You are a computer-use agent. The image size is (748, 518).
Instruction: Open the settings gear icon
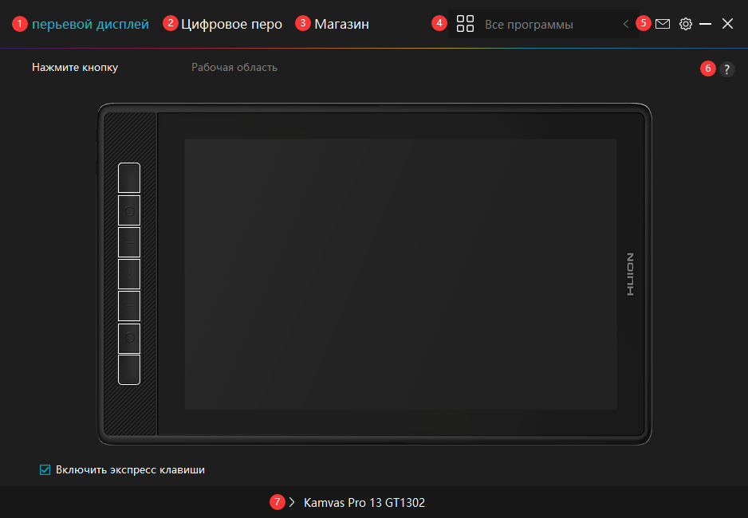click(685, 24)
